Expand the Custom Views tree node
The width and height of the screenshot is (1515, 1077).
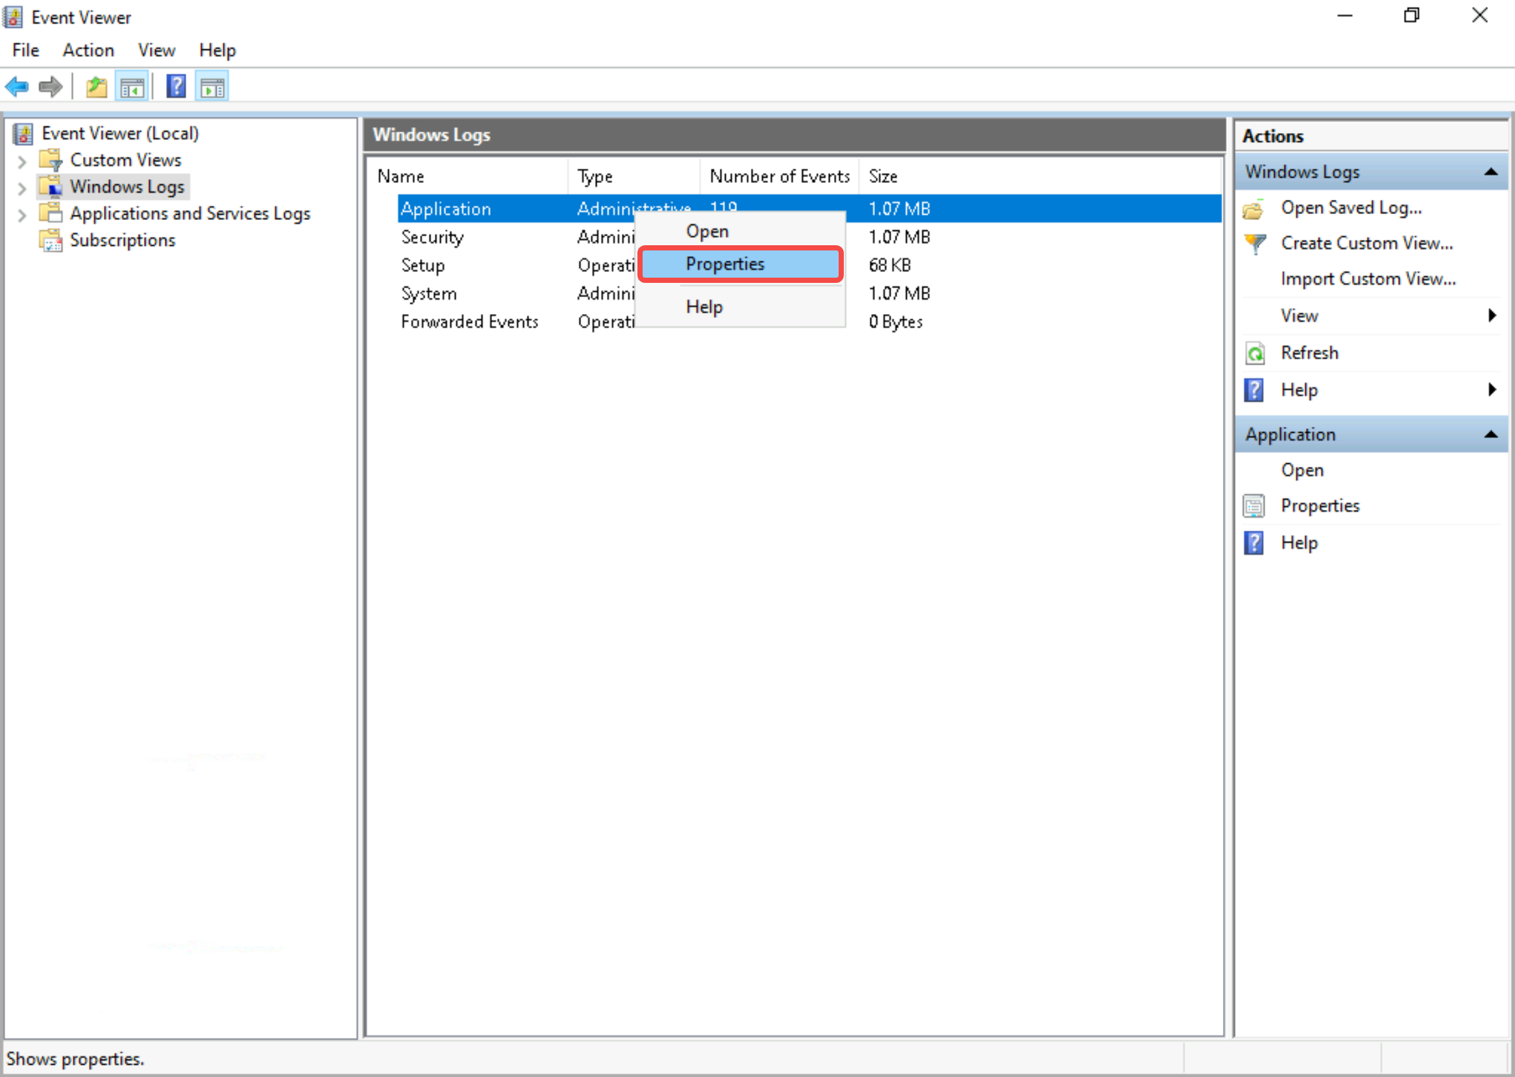(22, 161)
